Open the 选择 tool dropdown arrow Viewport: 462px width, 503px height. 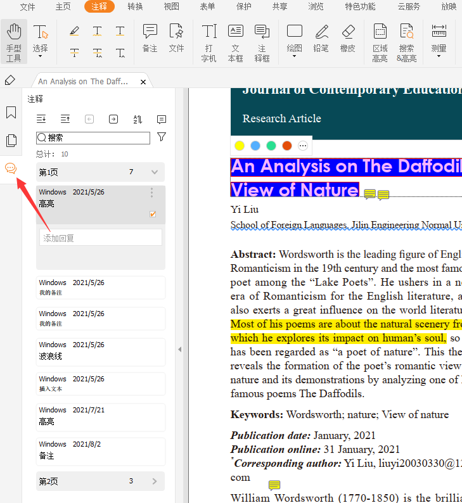pos(41,56)
